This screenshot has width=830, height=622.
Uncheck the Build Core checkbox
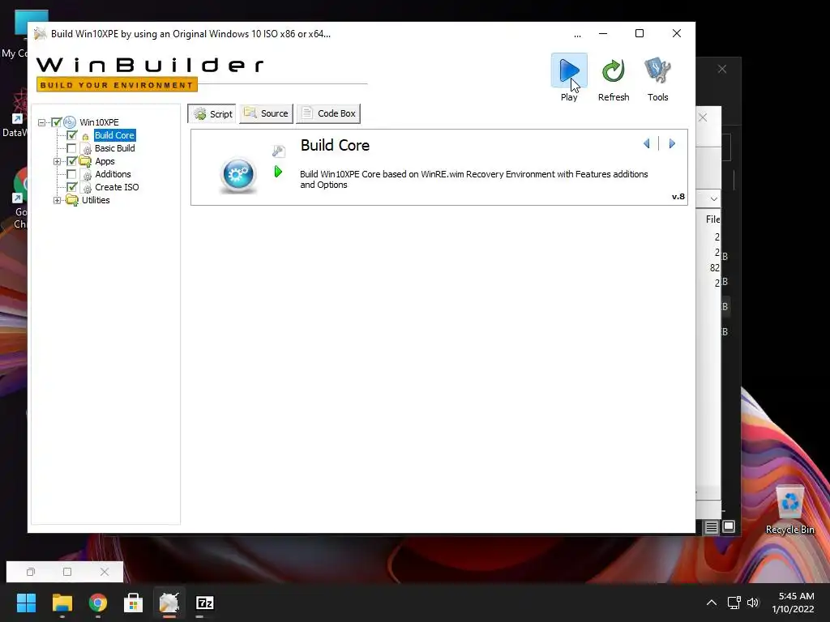(x=71, y=135)
